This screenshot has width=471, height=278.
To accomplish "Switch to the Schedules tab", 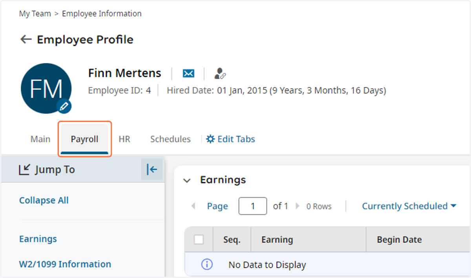I will (170, 139).
